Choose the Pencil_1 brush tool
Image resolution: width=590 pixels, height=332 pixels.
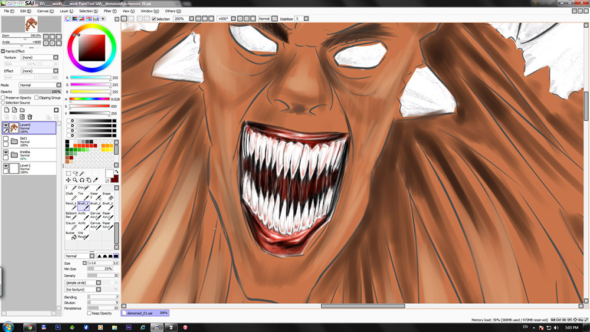click(71, 206)
